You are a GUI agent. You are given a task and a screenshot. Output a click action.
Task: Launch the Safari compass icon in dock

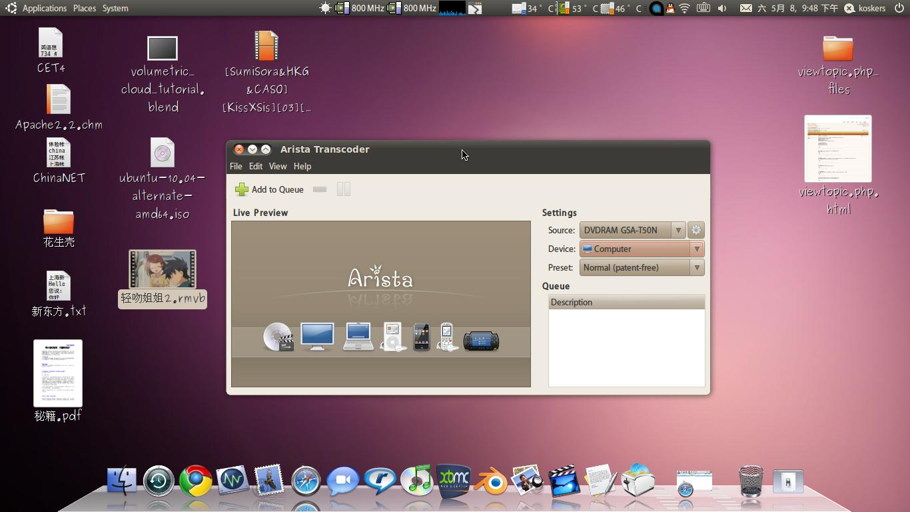[x=306, y=481]
